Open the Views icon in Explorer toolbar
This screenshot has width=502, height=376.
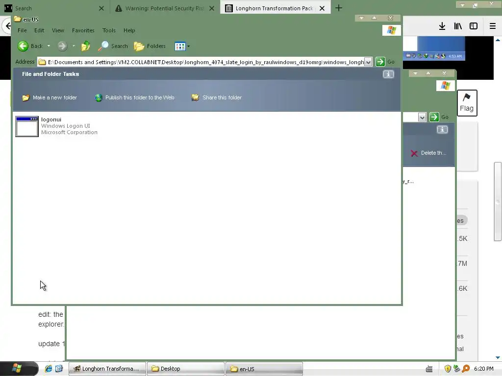click(180, 47)
